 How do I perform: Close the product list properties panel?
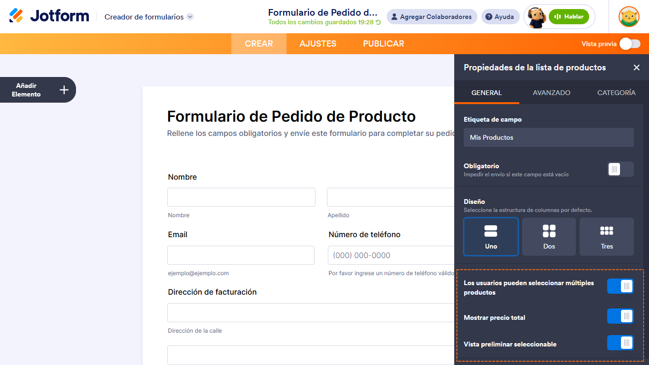(637, 67)
